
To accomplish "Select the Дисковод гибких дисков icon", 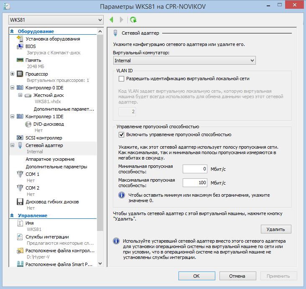I will coord(20,202).
